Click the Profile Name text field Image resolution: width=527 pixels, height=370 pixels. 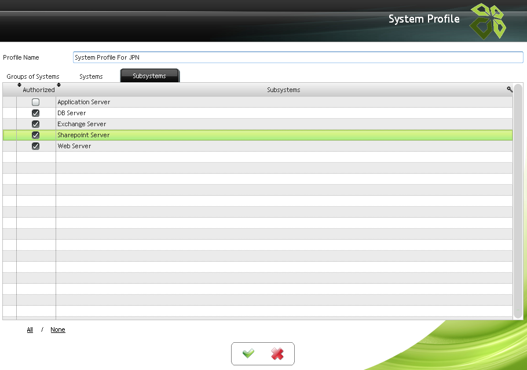[x=298, y=57]
